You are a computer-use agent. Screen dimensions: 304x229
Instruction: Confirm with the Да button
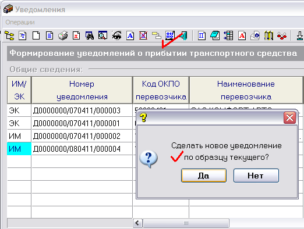[x=204, y=176]
